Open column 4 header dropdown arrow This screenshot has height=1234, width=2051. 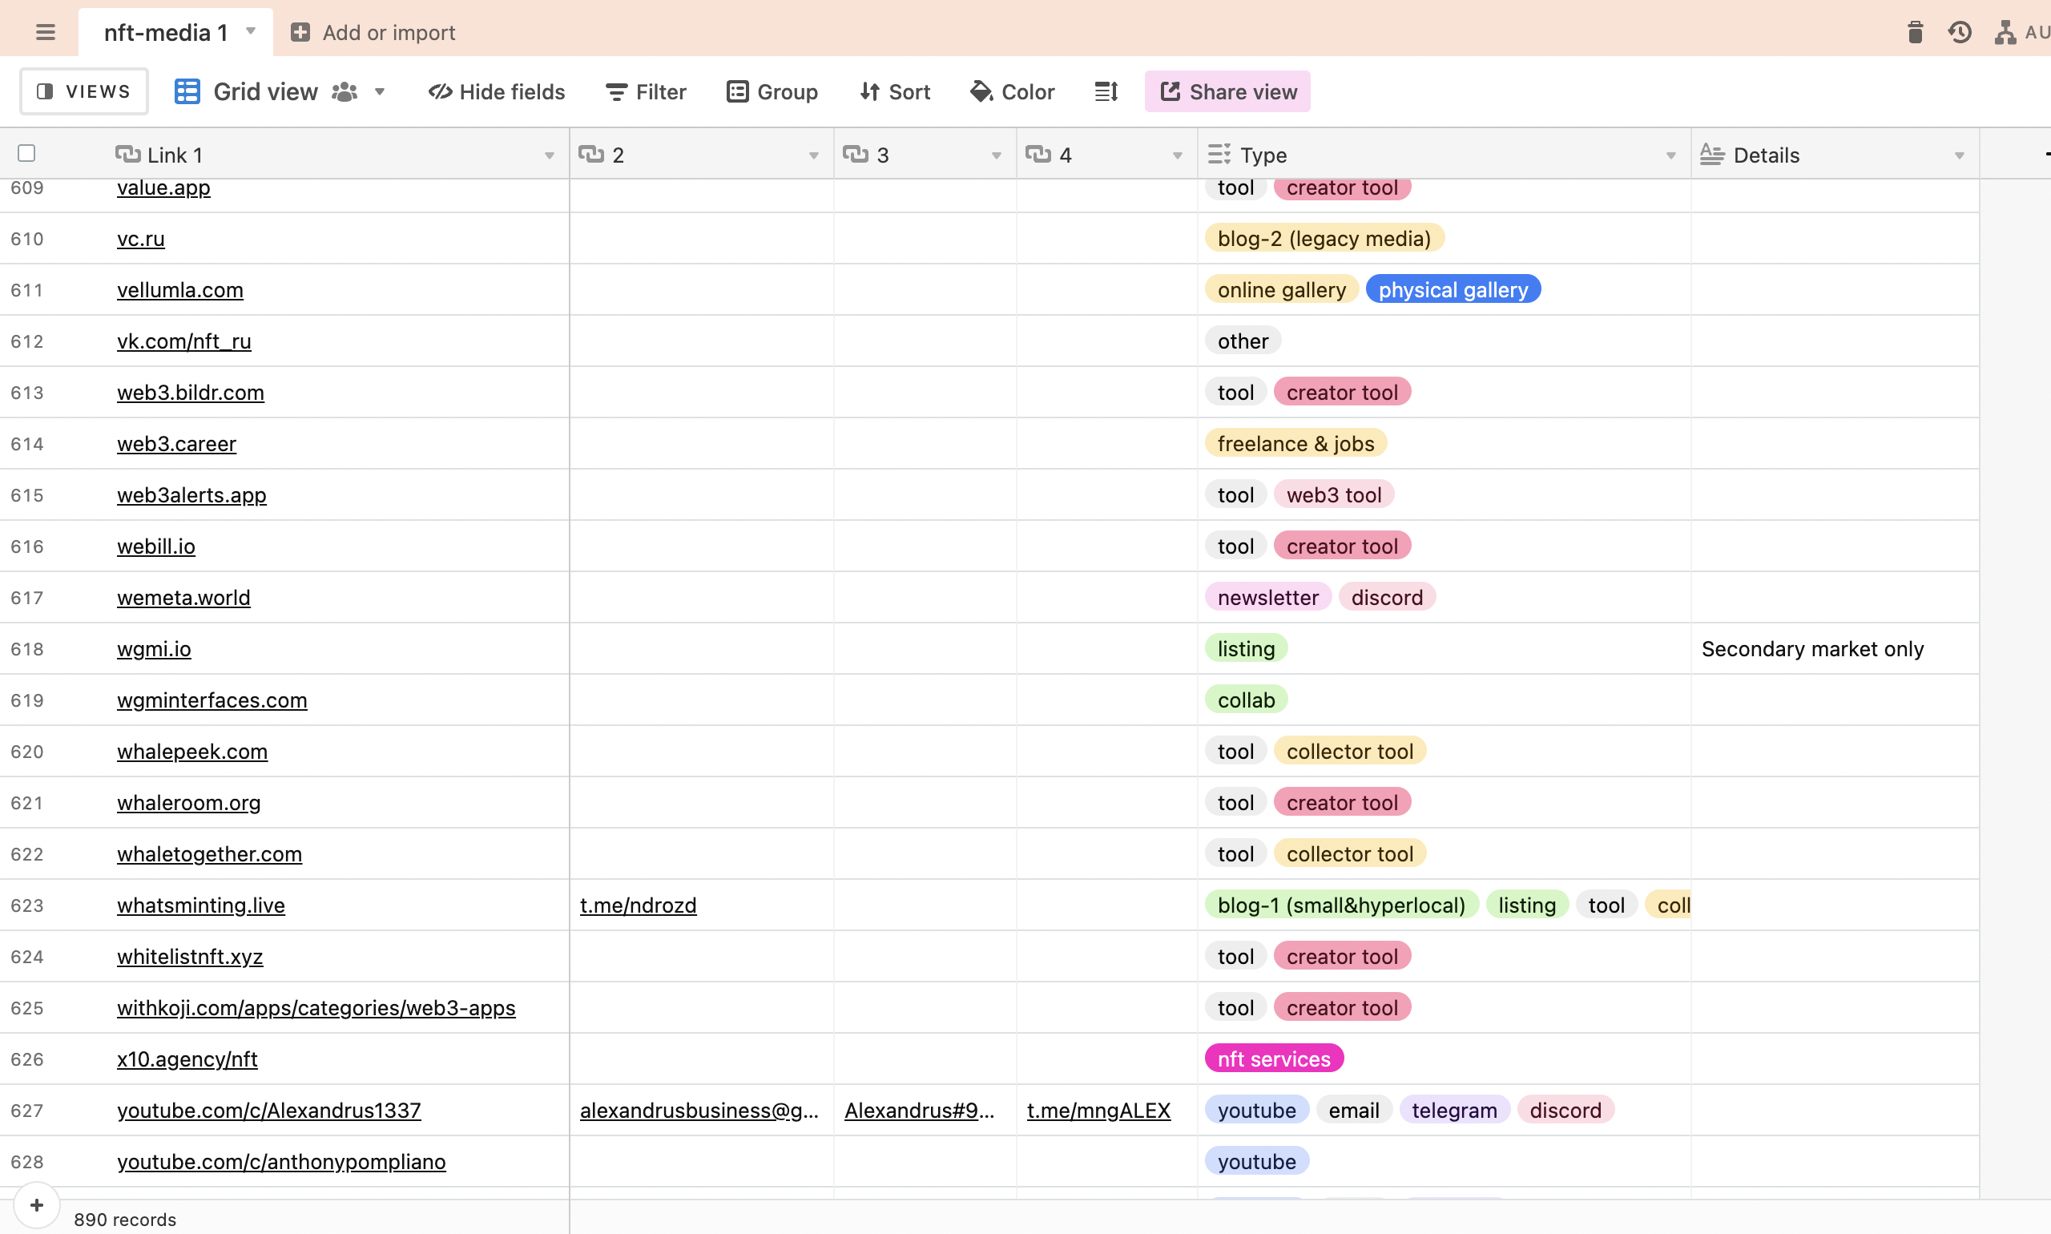(1177, 155)
